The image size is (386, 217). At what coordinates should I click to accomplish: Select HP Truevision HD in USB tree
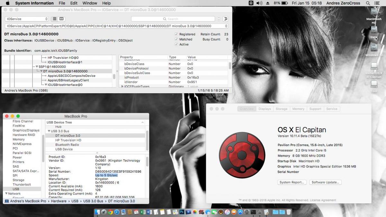[x=68, y=140]
